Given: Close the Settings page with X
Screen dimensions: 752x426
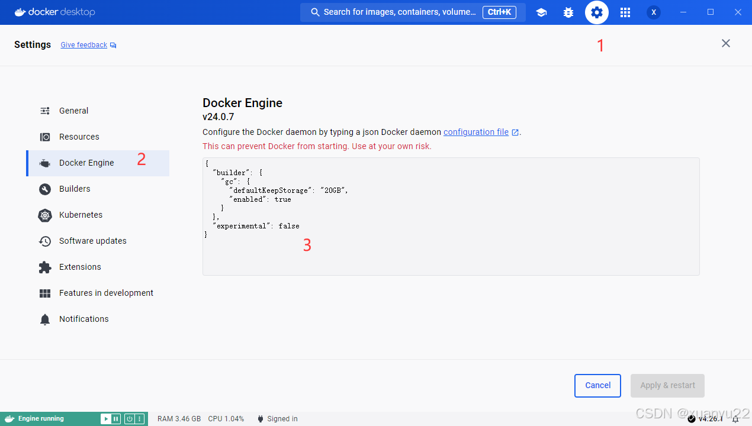Looking at the screenshot, I should (x=726, y=43).
